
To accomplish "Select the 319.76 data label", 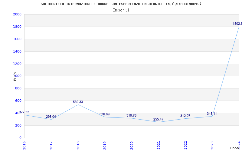I will [132, 115].
